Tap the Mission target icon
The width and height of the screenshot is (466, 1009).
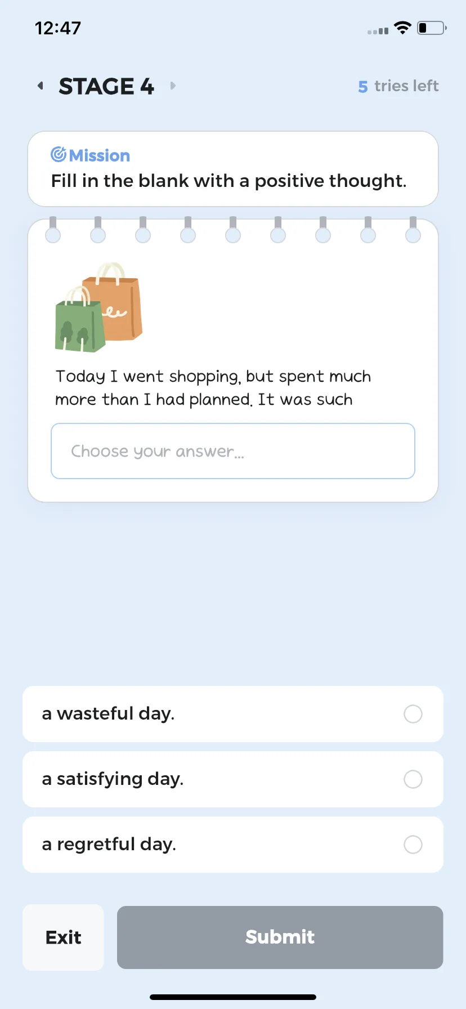[x=59, y=154]
